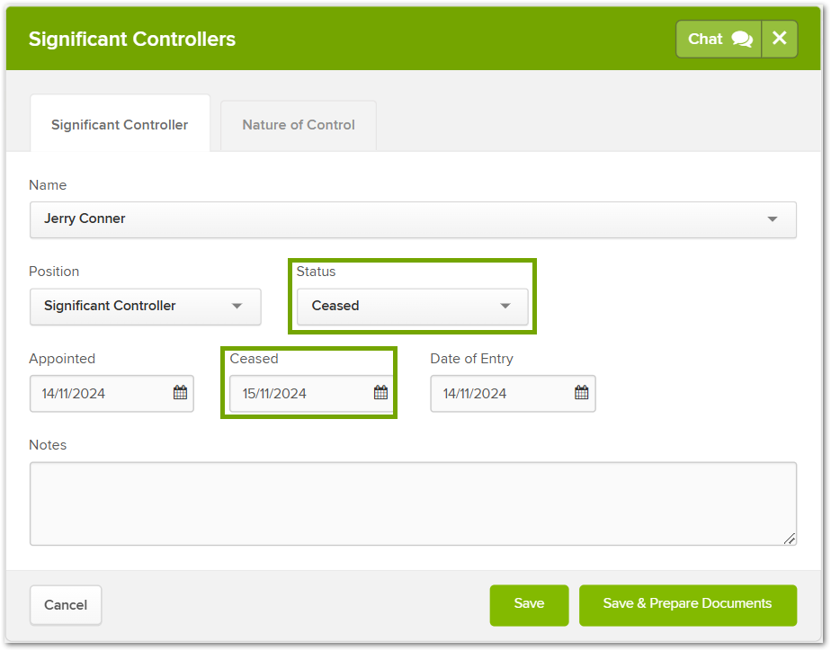Select the Significant Controller tab

pos(120,125)
